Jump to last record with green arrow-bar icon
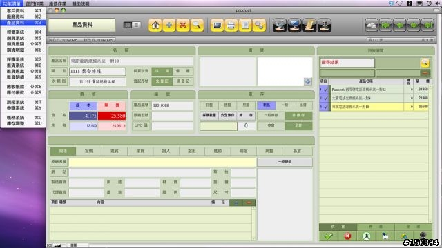Viewport: 442px width, 248px height. pyautogui.click(x=427, y=25)
